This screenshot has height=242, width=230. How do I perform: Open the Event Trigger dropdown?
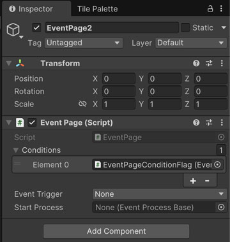point(160,194)
